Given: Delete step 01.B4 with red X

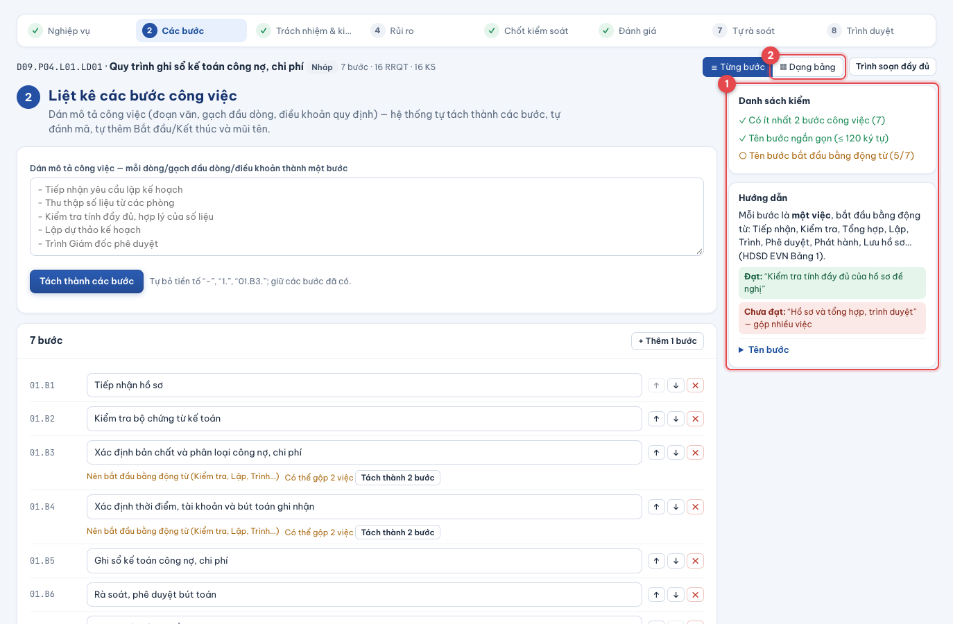Looking at the screenshot, I should tap(695, 507).
